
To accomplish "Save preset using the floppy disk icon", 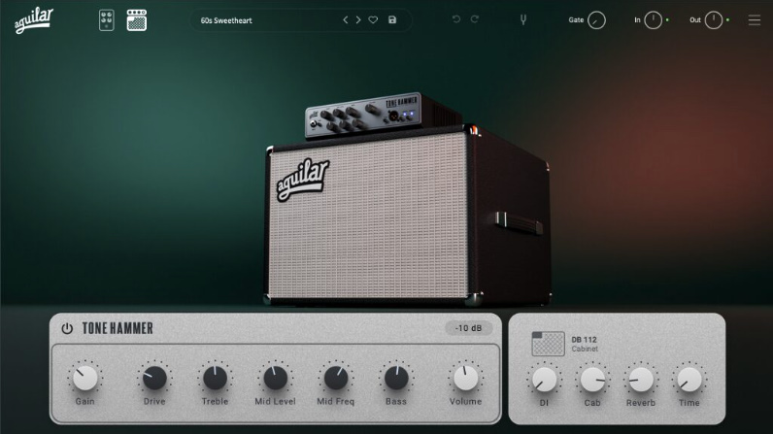I will [x=392, y=20].
